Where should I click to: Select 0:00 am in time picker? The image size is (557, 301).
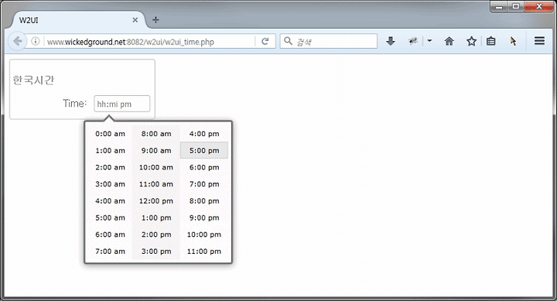point(110,134)
